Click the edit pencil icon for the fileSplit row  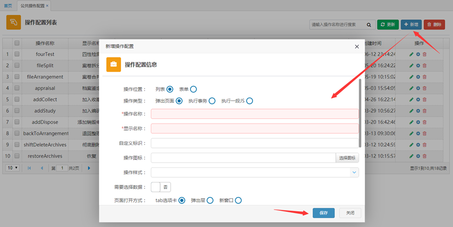(x=412, y=66)
